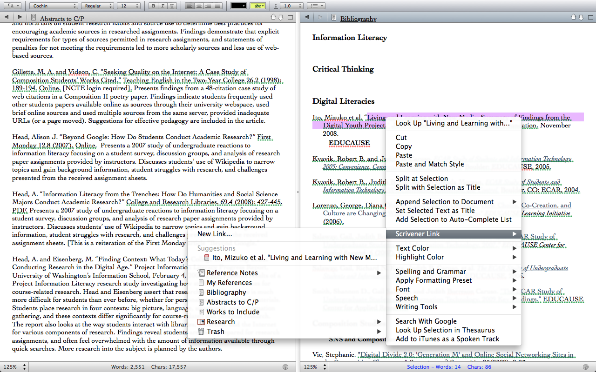Select My References in link submenu
This screenshot has height=372, width=596.
click(x=287, y=283)
